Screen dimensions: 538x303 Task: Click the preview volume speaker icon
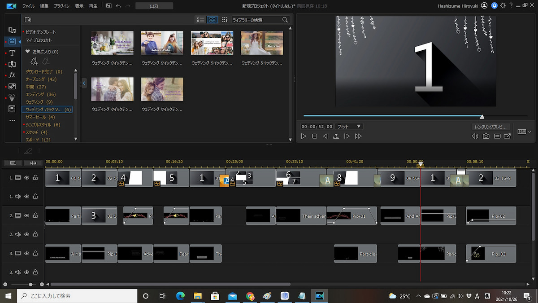click(x=475, y=136)
